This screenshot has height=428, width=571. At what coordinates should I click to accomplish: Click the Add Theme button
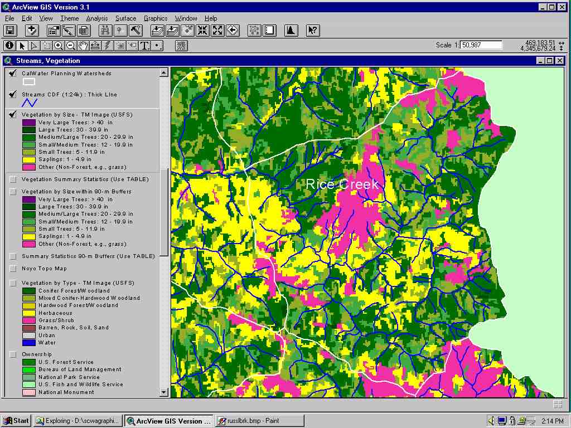[x=32, y=31]
